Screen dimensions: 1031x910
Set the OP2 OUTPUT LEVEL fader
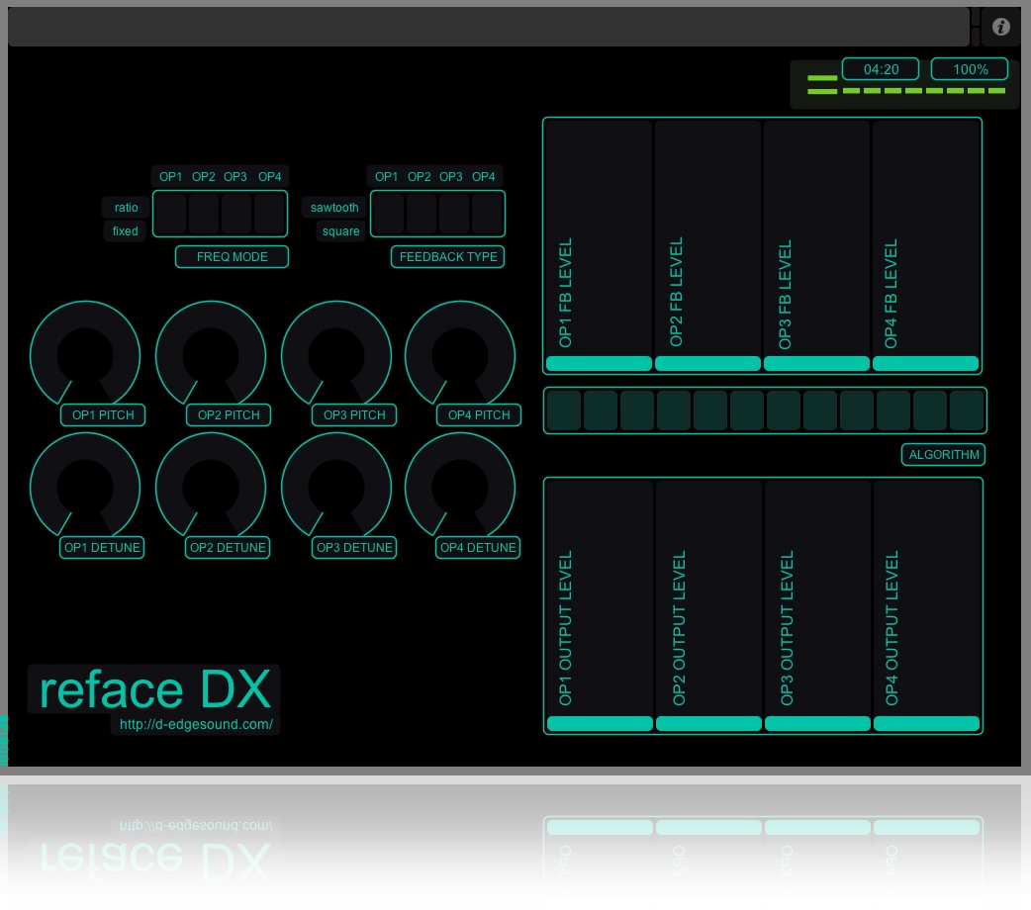pos(708,605)
